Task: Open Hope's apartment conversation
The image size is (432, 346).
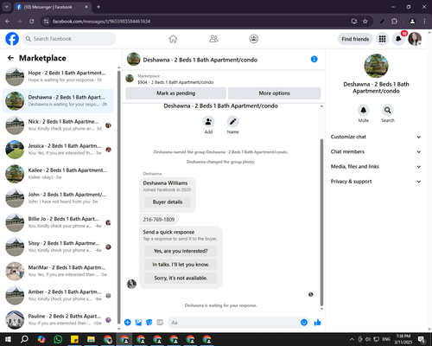Action: (59, 76)
